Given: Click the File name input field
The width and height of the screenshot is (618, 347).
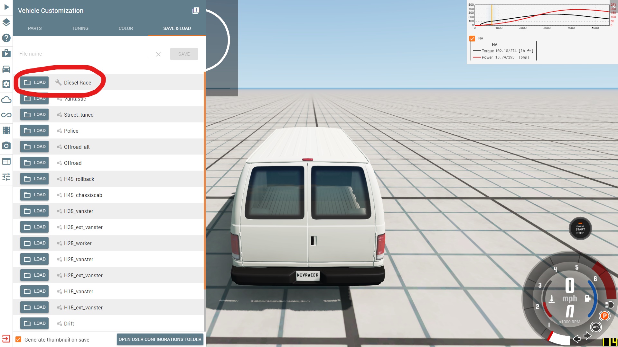Looking at the screenshot, I should coord(83,54).
